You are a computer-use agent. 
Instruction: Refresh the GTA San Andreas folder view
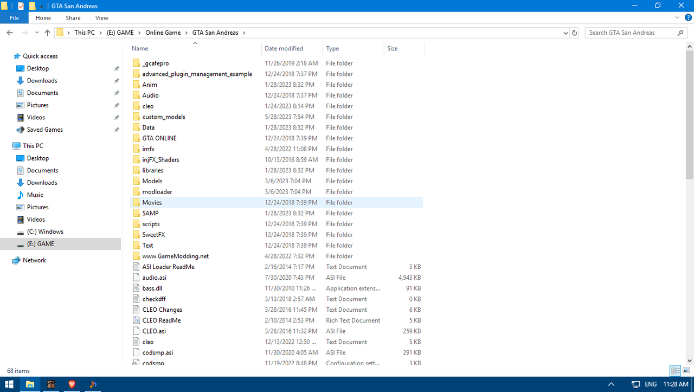click(575, 33)
